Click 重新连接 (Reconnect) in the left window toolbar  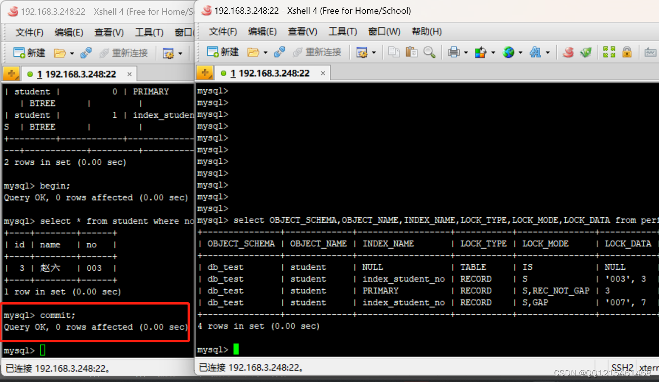click(x=124, y=53)
